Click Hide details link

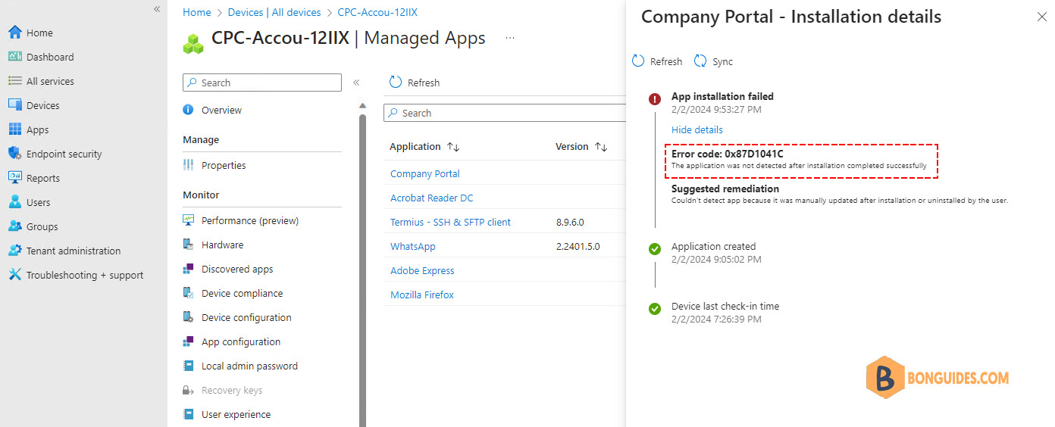coord(697,129)
